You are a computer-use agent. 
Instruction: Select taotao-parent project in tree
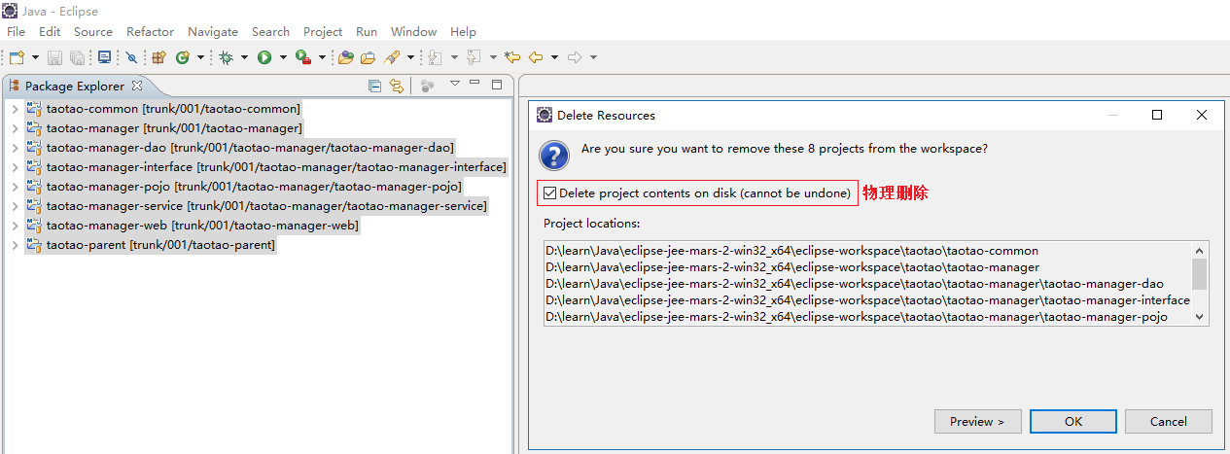click(160, 245)
